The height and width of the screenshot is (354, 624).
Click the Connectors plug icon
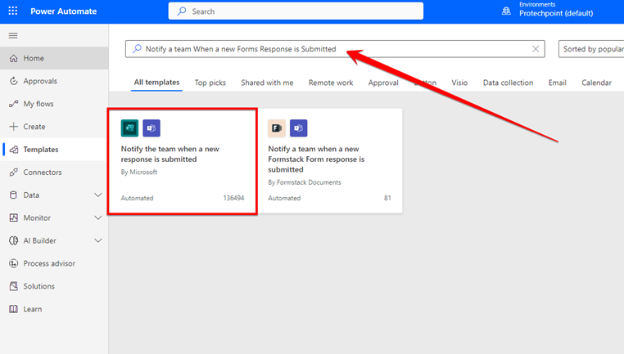click(x=14, y=173)
